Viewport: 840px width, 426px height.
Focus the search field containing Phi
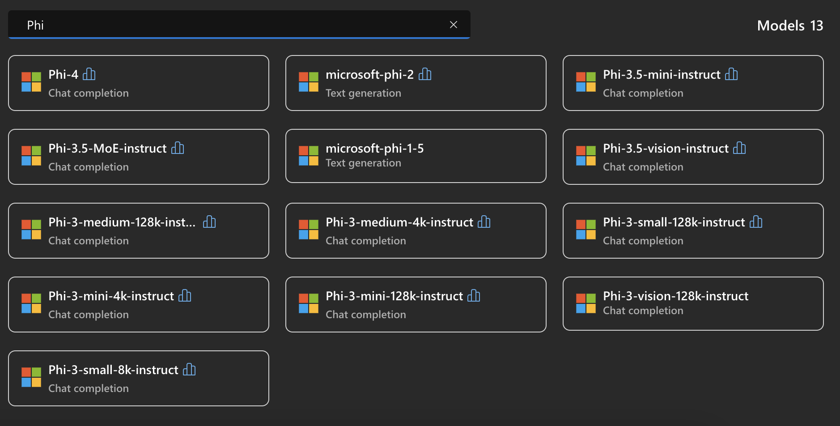click(239, 25)
